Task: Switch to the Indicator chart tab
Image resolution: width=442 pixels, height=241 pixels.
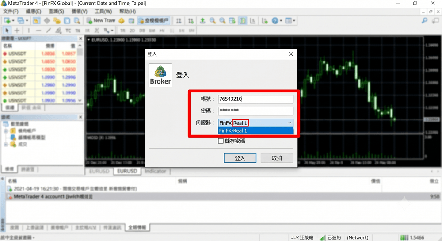Action: click(155, 171)
